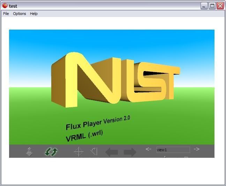This screenshot has height=186, width=226.
Task: Close the test window
Action: pos(220,6)
